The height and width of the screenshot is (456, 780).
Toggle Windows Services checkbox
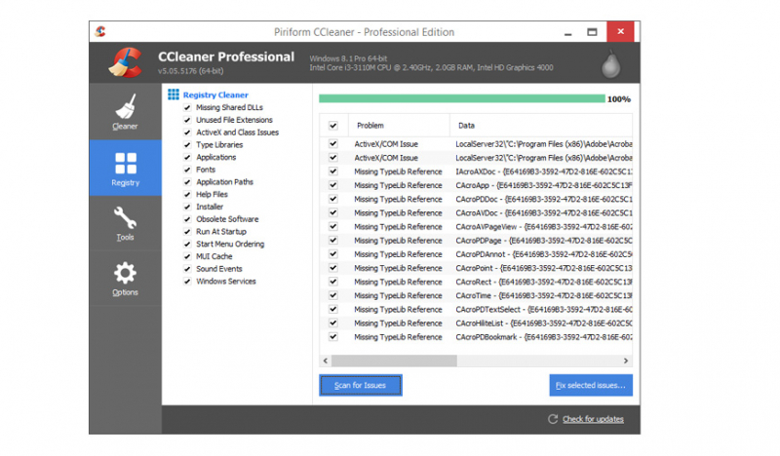(x=187, y=282)
